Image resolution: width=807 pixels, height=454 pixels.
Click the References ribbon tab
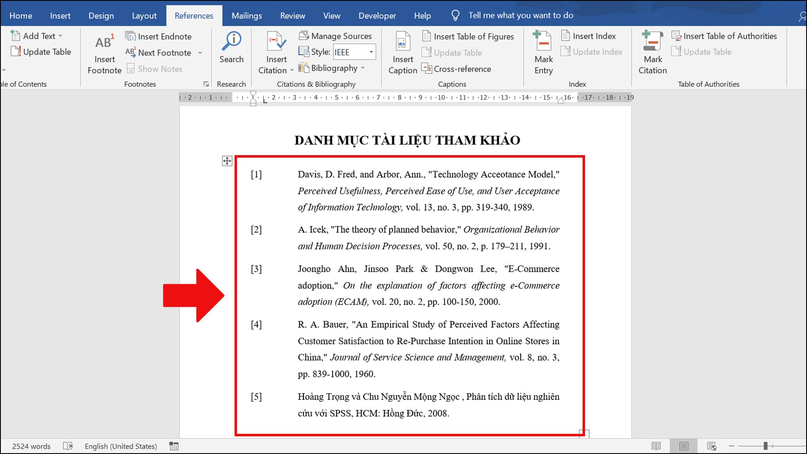pos(193,15)
